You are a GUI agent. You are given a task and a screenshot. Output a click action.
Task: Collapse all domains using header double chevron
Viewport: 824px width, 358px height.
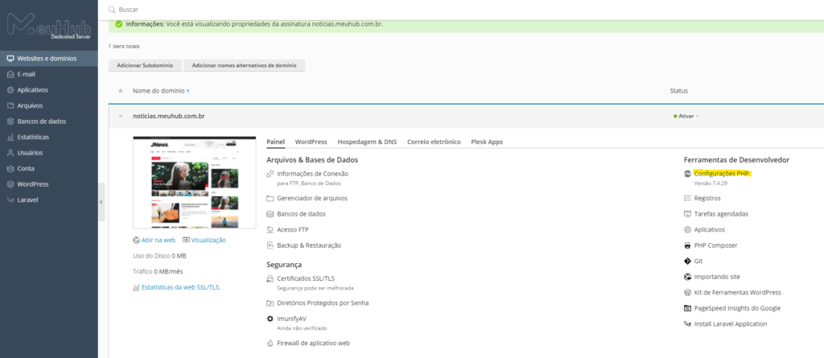121,91
